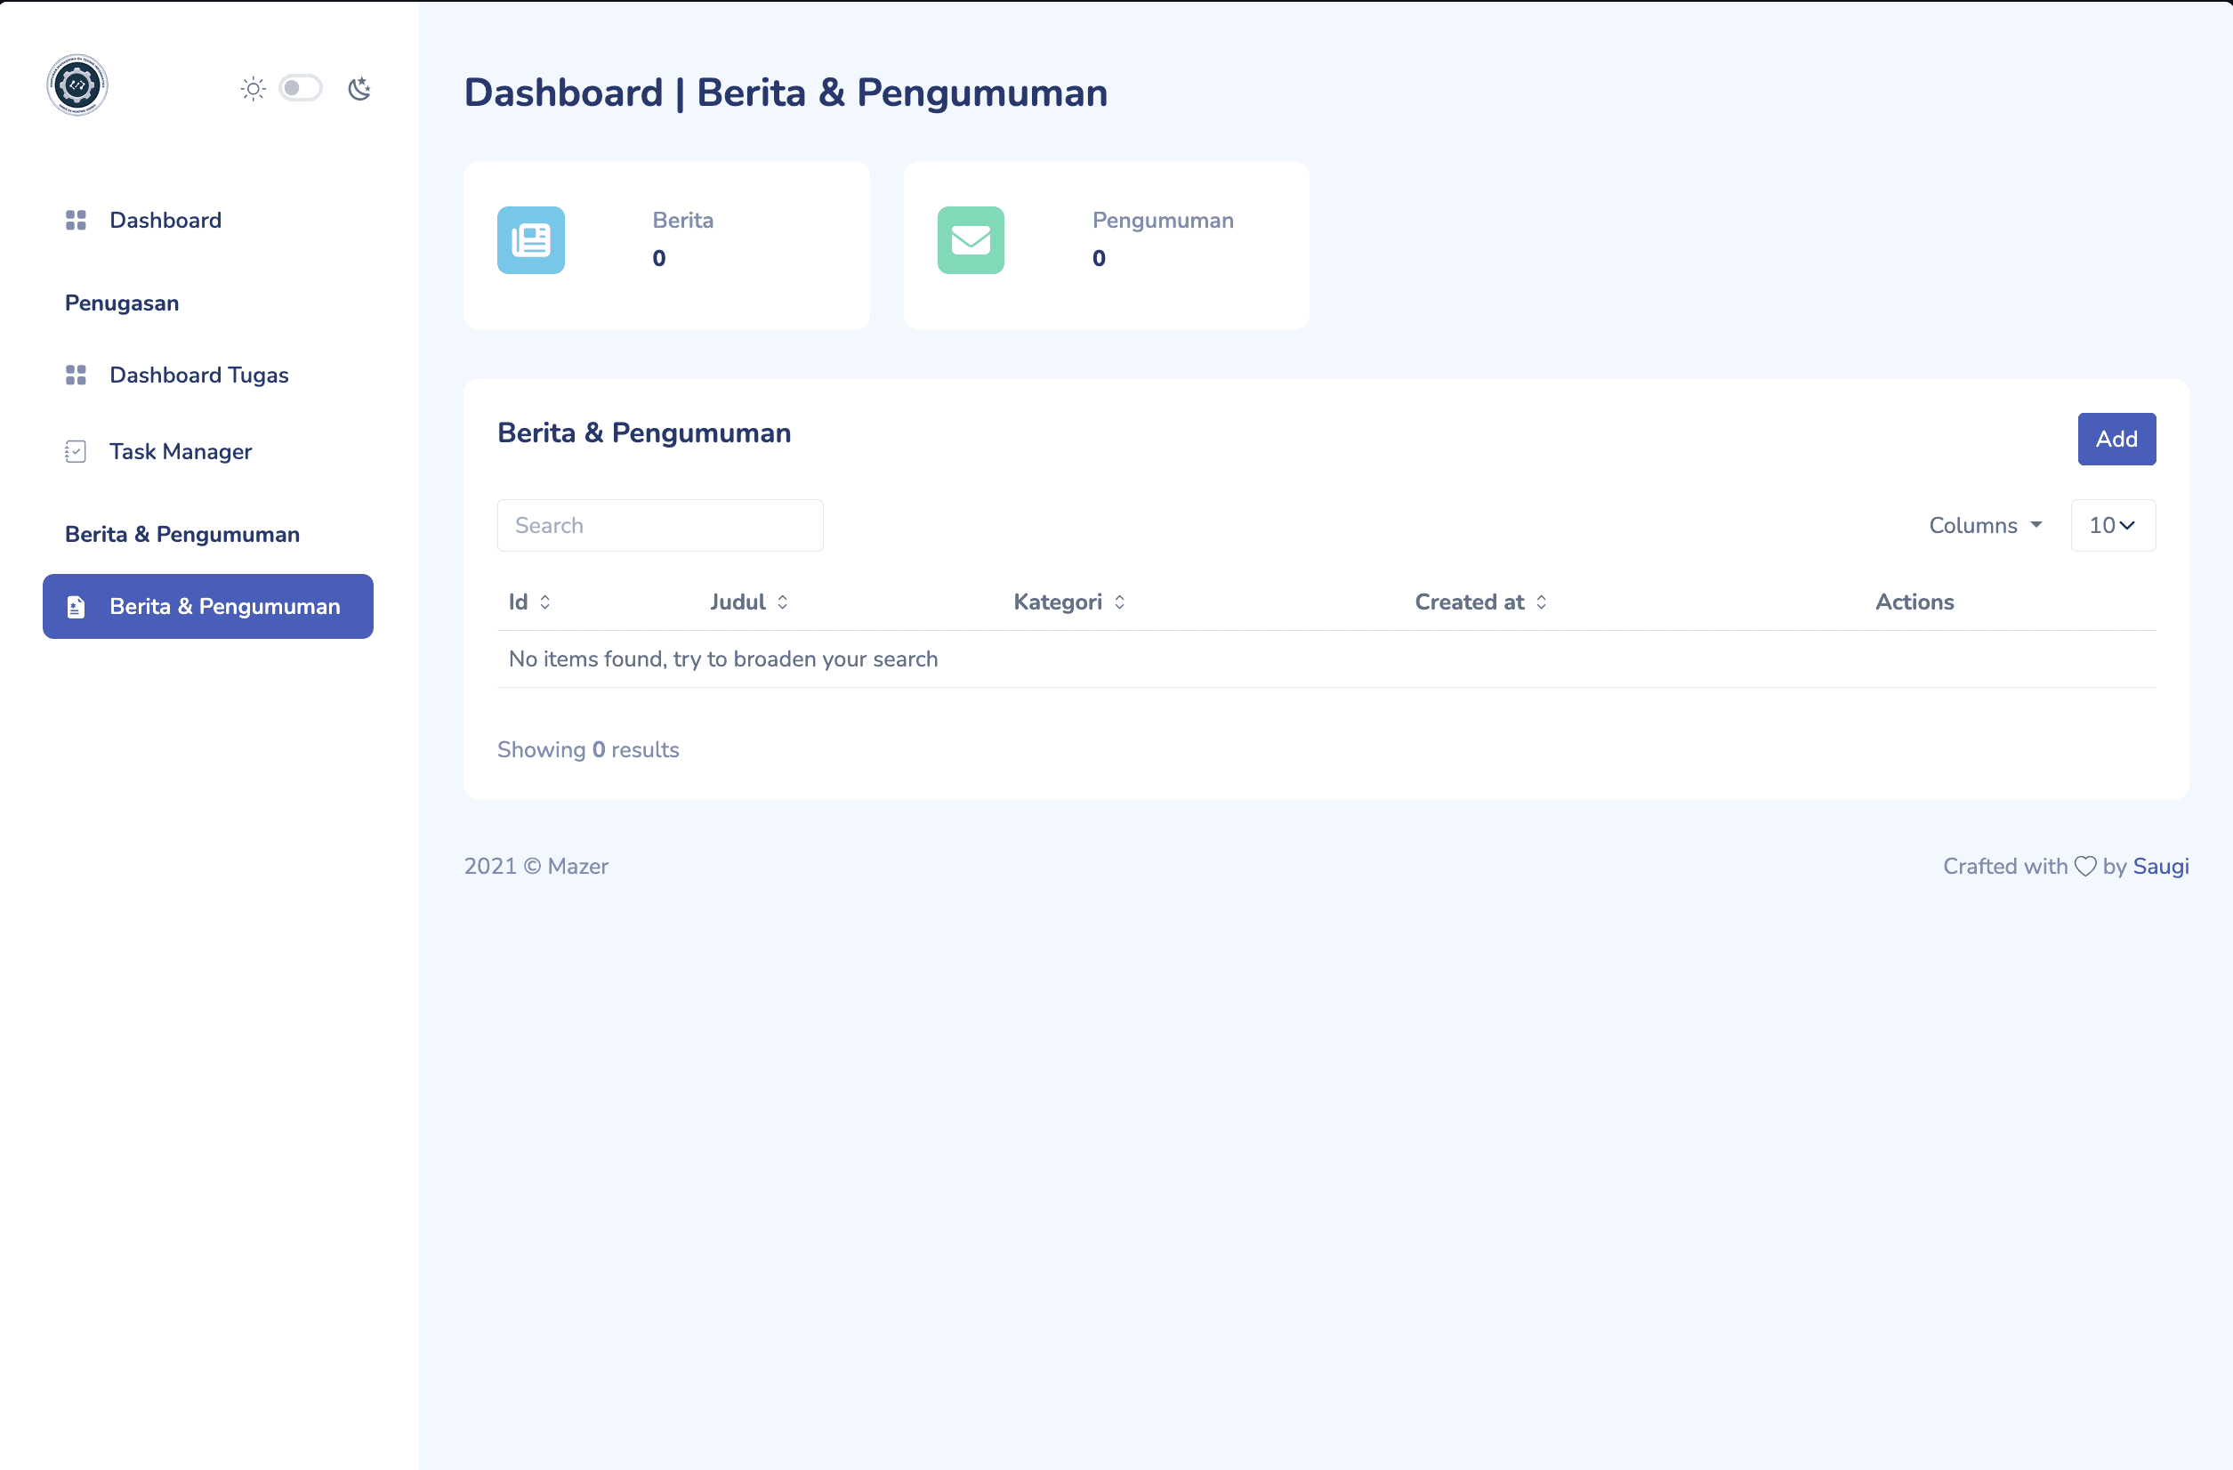The width and height of the screenshot is (2233, 1470).
Task: Click the green Pengumuman envelope icon
Action: tap(970, 240)
